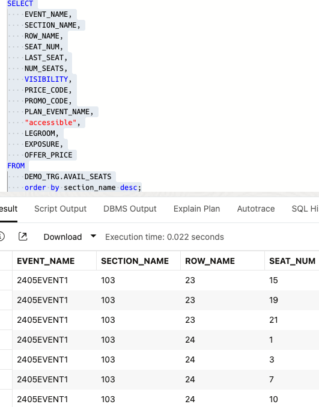Select ROW_NAME 23 cell in seat 15 row
Screen dimensions: 319x407
click(x=222, y=280)
